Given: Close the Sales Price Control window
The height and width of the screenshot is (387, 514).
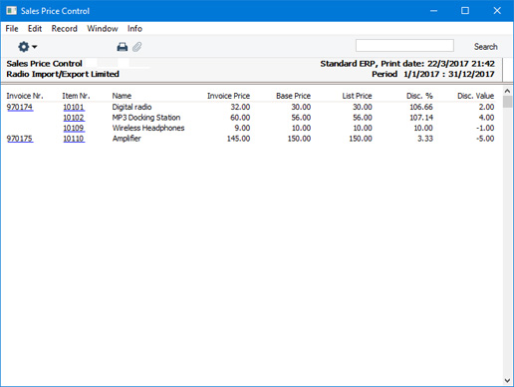Looking at the screenshot, I should coord(497,11).
